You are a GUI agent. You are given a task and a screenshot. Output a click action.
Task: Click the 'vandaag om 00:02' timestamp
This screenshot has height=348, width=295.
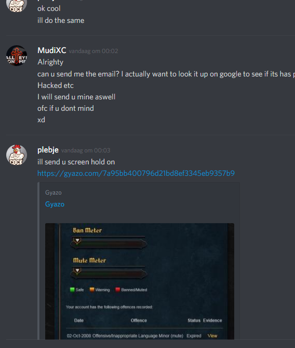[93, 51]
